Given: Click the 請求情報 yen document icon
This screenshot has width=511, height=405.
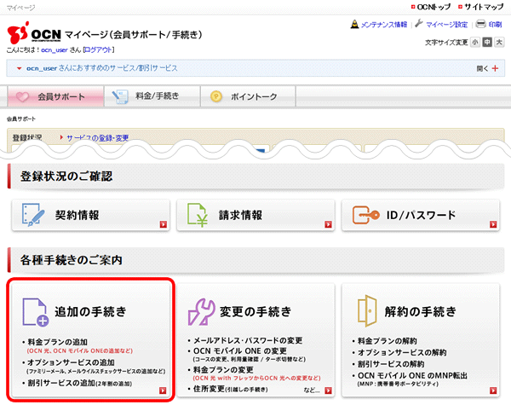Looking at the screenshot, I should (198, 215).
